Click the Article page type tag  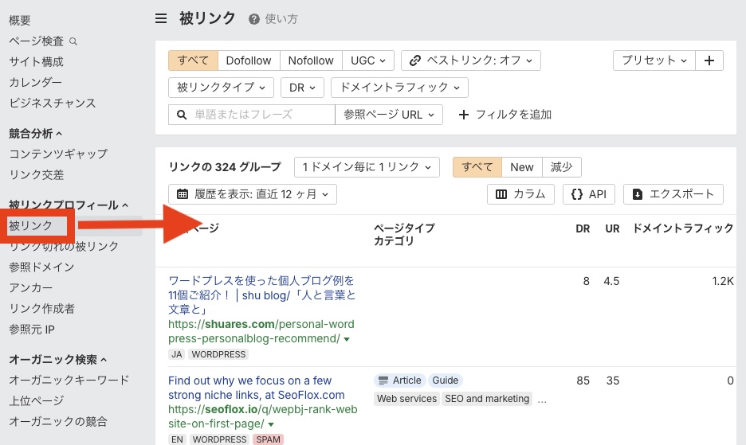[x=399, y=381]
